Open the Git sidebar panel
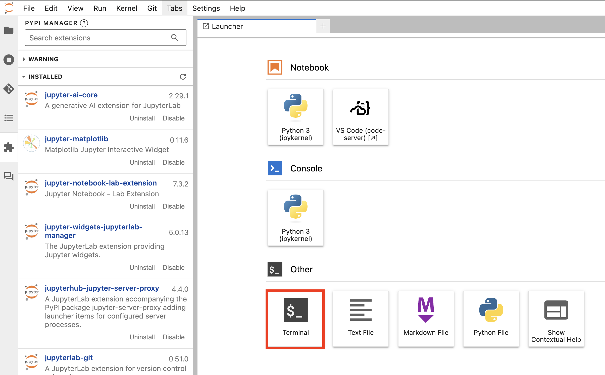The width and height of the screenshot is (605, 375). [9, 89]
